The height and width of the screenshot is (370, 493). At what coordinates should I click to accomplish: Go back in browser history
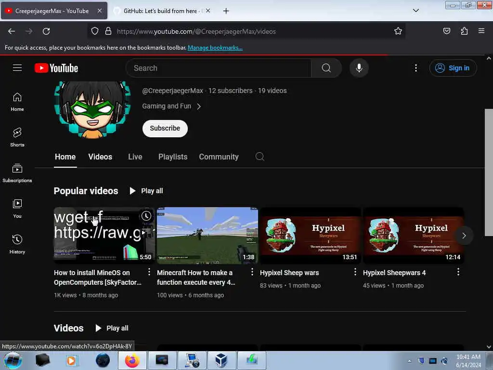12,31
